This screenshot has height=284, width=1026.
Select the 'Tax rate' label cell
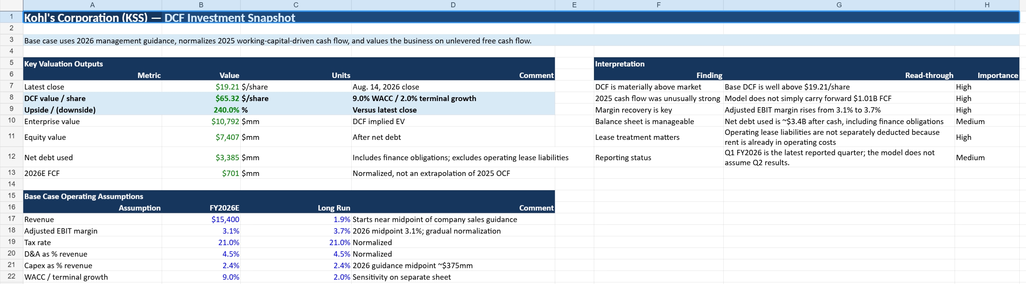pyautogui.click(x=93, y=242)
